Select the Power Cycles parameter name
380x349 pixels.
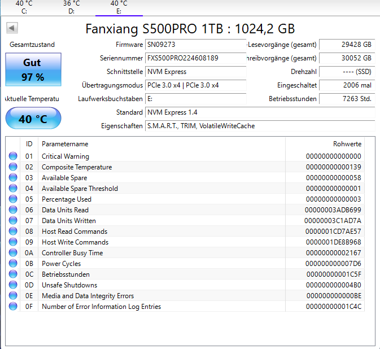62,264
